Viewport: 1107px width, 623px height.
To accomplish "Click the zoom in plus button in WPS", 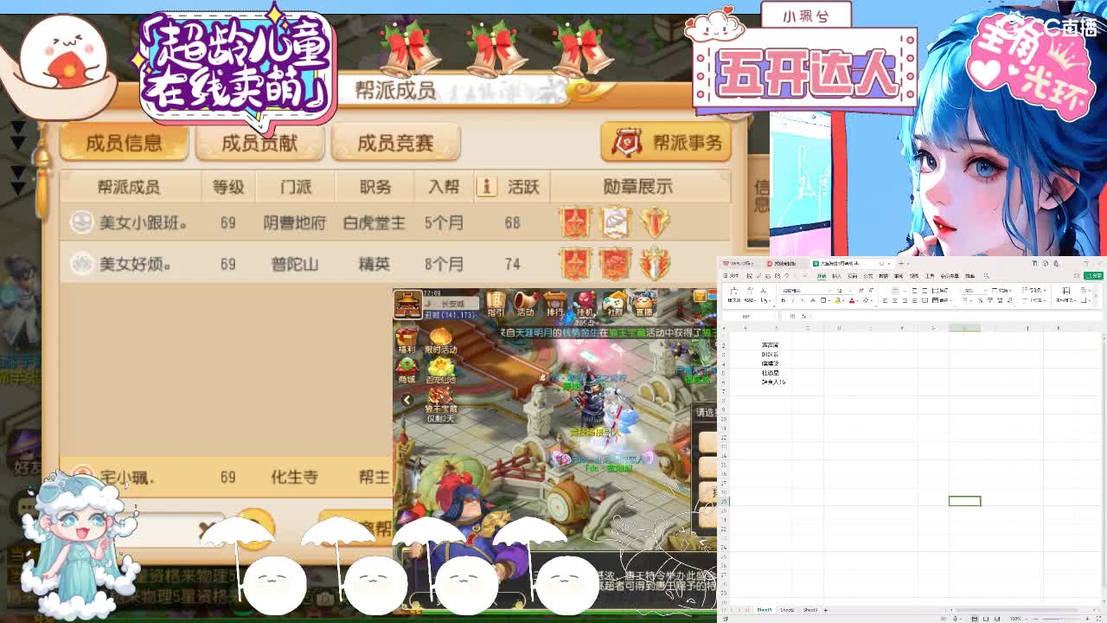I will click(1087, 619).
